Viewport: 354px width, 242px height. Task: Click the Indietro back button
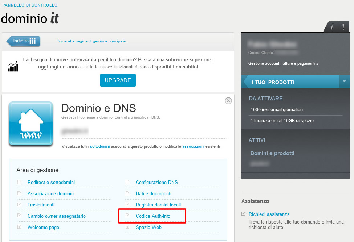[24, 41]
